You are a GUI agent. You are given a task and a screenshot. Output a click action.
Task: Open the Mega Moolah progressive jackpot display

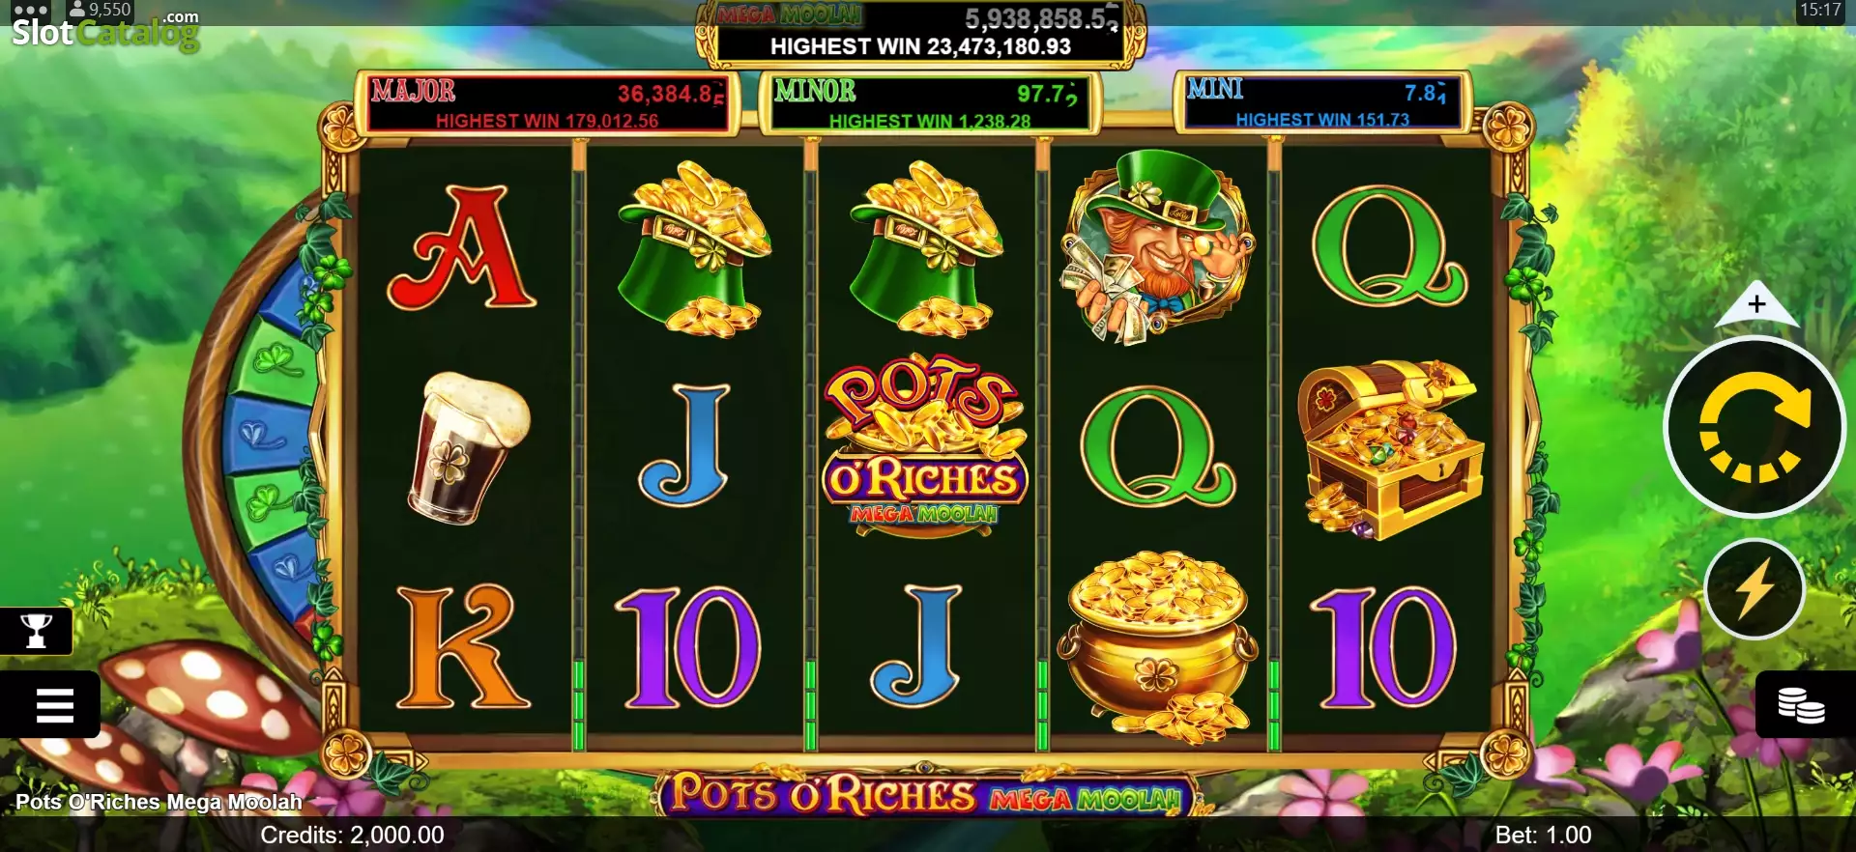point(920,33)
